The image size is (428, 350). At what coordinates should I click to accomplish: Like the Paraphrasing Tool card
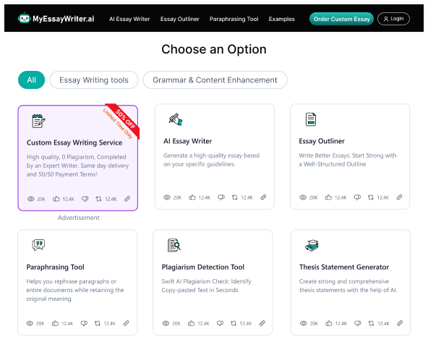pos(55,323)
